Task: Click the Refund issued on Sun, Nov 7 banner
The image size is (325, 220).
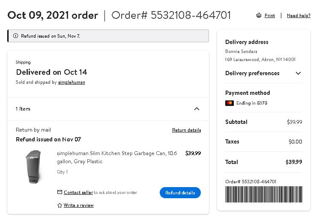Action: coord(108,36)
